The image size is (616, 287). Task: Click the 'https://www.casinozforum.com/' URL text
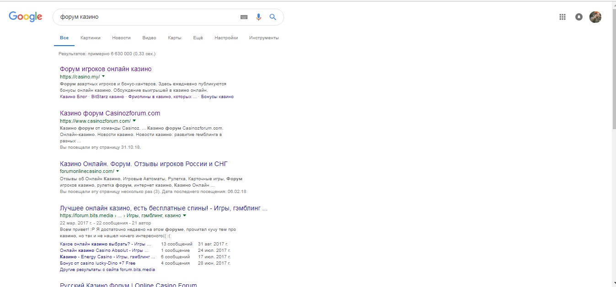95,121
